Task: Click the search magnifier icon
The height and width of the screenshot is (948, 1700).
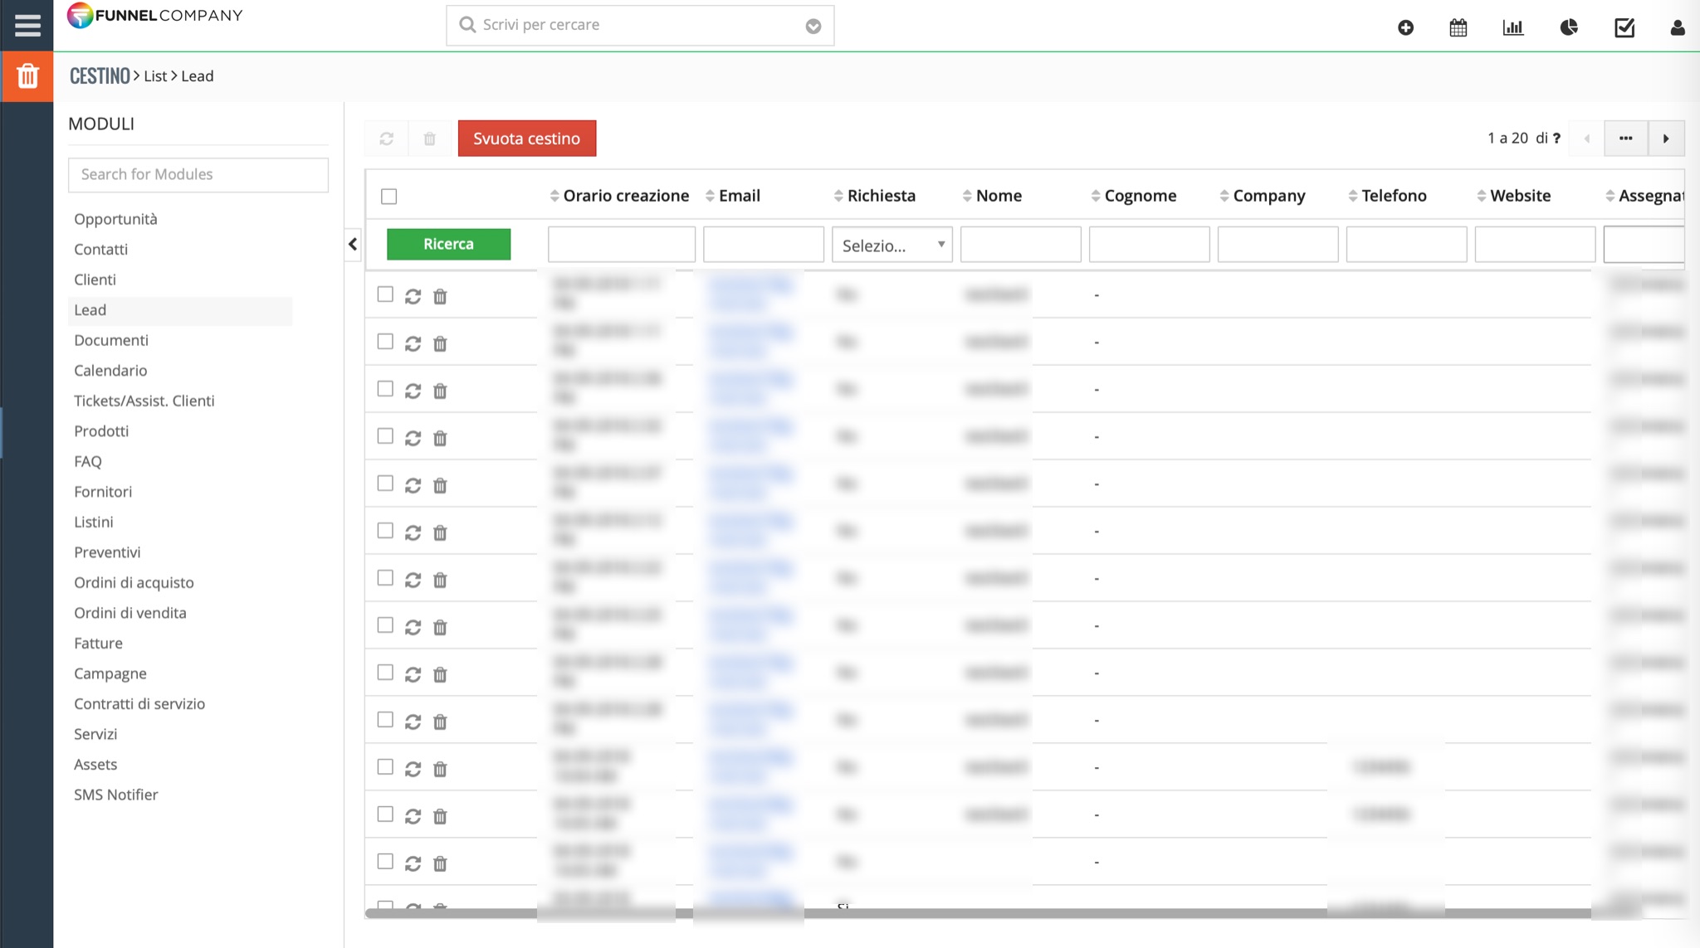Action: coord(467,25)
